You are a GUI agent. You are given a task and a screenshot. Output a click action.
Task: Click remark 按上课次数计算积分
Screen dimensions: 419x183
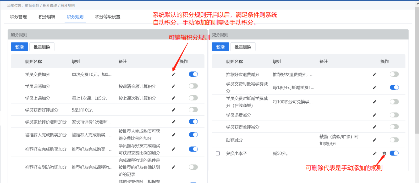coord(137,98)
